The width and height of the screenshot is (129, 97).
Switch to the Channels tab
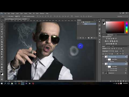pyautogui.click(x=108, y=46)
